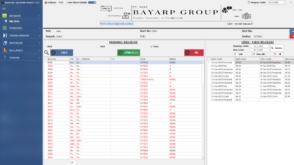
Task: Open the Personel sidebar section
Action: [21, 28]
